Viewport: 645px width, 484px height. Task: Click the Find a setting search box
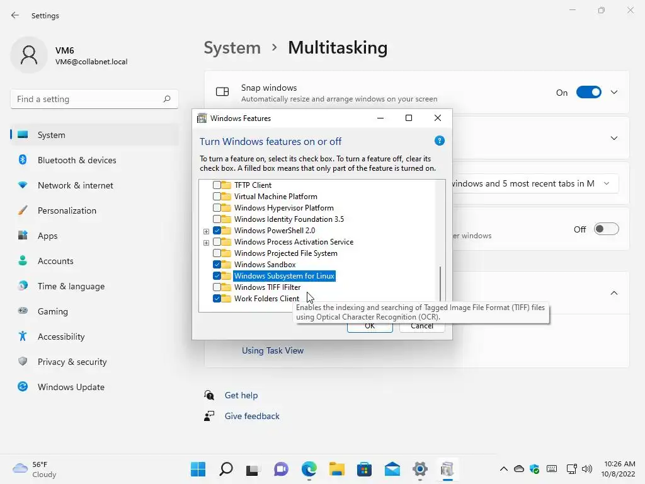pos(94,99)
